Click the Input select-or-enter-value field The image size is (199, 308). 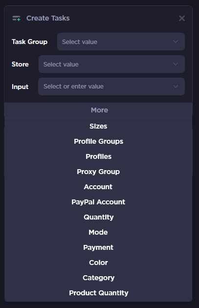coord(111,87)
